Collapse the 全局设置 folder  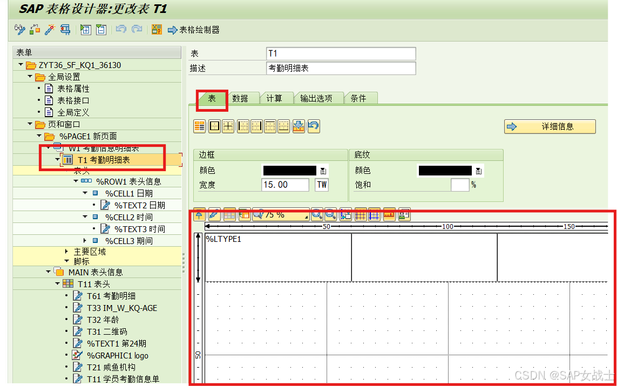30,76
